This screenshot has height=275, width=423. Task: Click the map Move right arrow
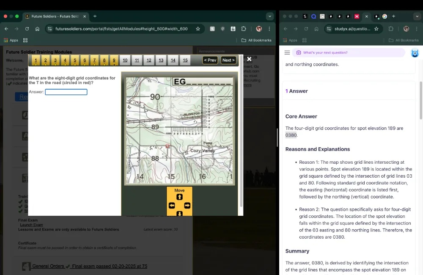pos(187,206)
